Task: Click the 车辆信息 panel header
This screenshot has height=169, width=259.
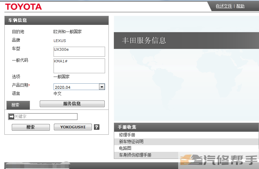Action: [x=57, y=20]
